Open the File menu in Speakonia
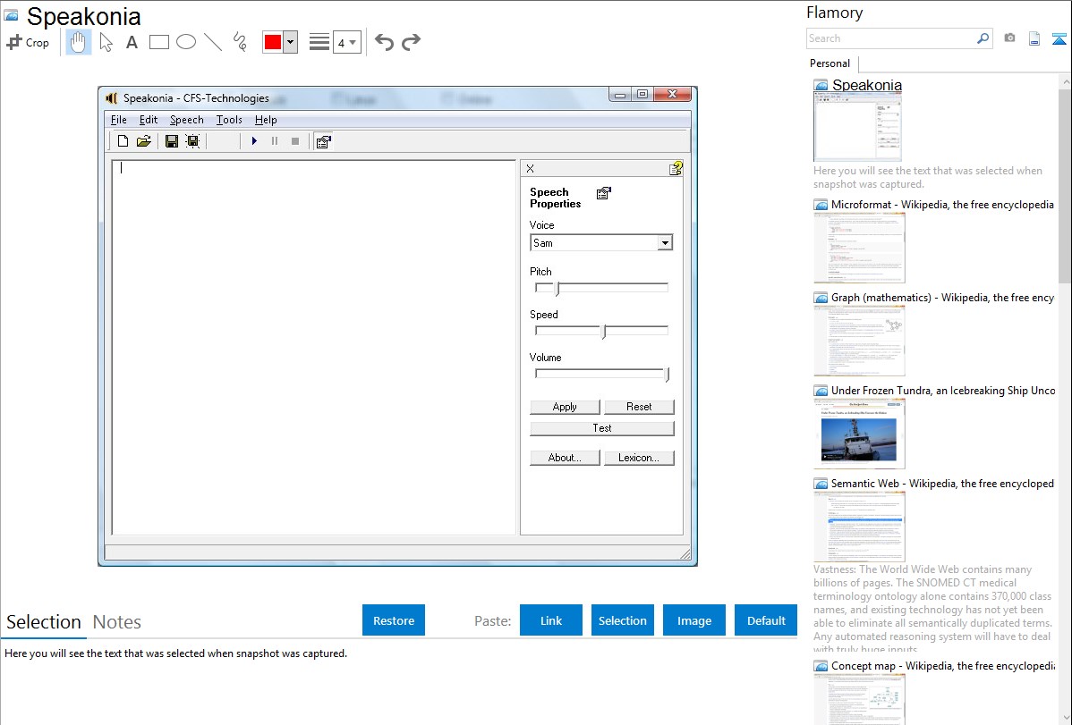The image size is (1072, 725). pos(119,120)
